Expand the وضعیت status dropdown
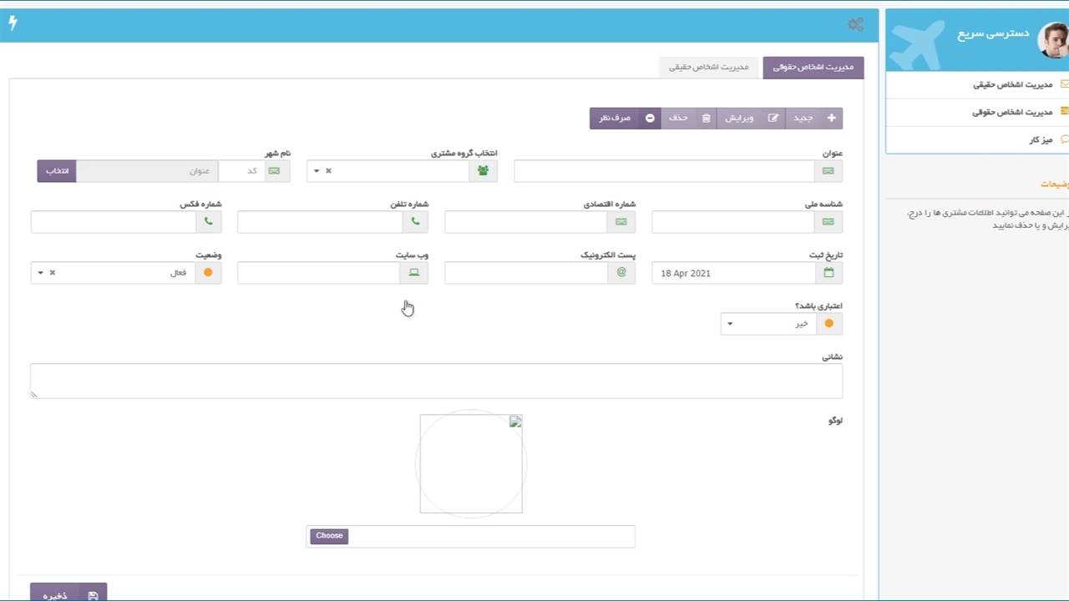Screen dimensions: 1069x601 (40, 273)
